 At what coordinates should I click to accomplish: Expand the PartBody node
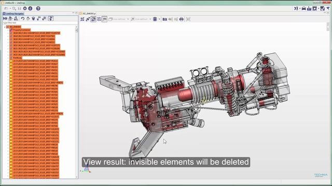[x=8, y=58]
